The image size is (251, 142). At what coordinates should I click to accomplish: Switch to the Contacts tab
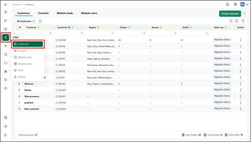[43, 13]
